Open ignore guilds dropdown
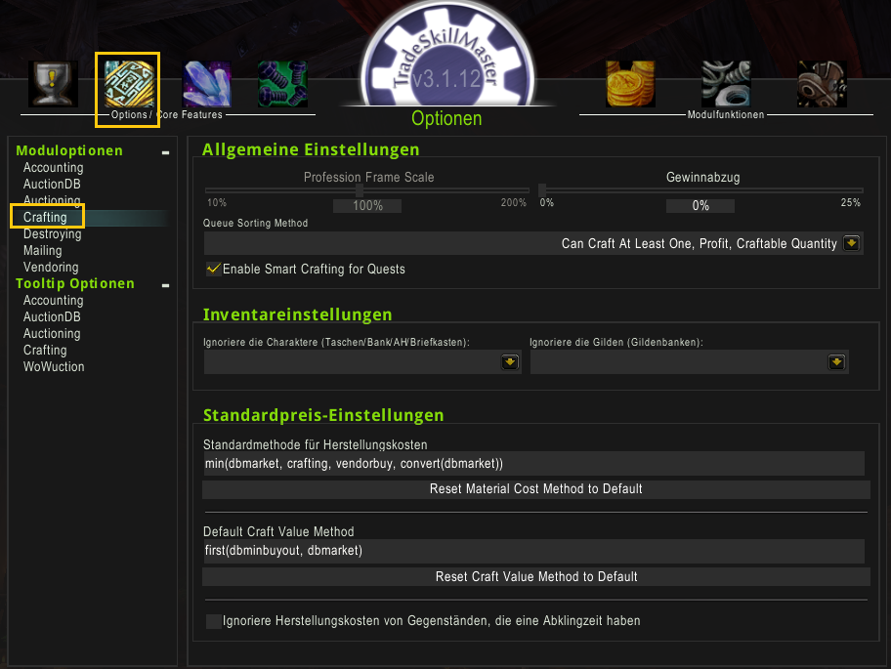 point(836,361)
